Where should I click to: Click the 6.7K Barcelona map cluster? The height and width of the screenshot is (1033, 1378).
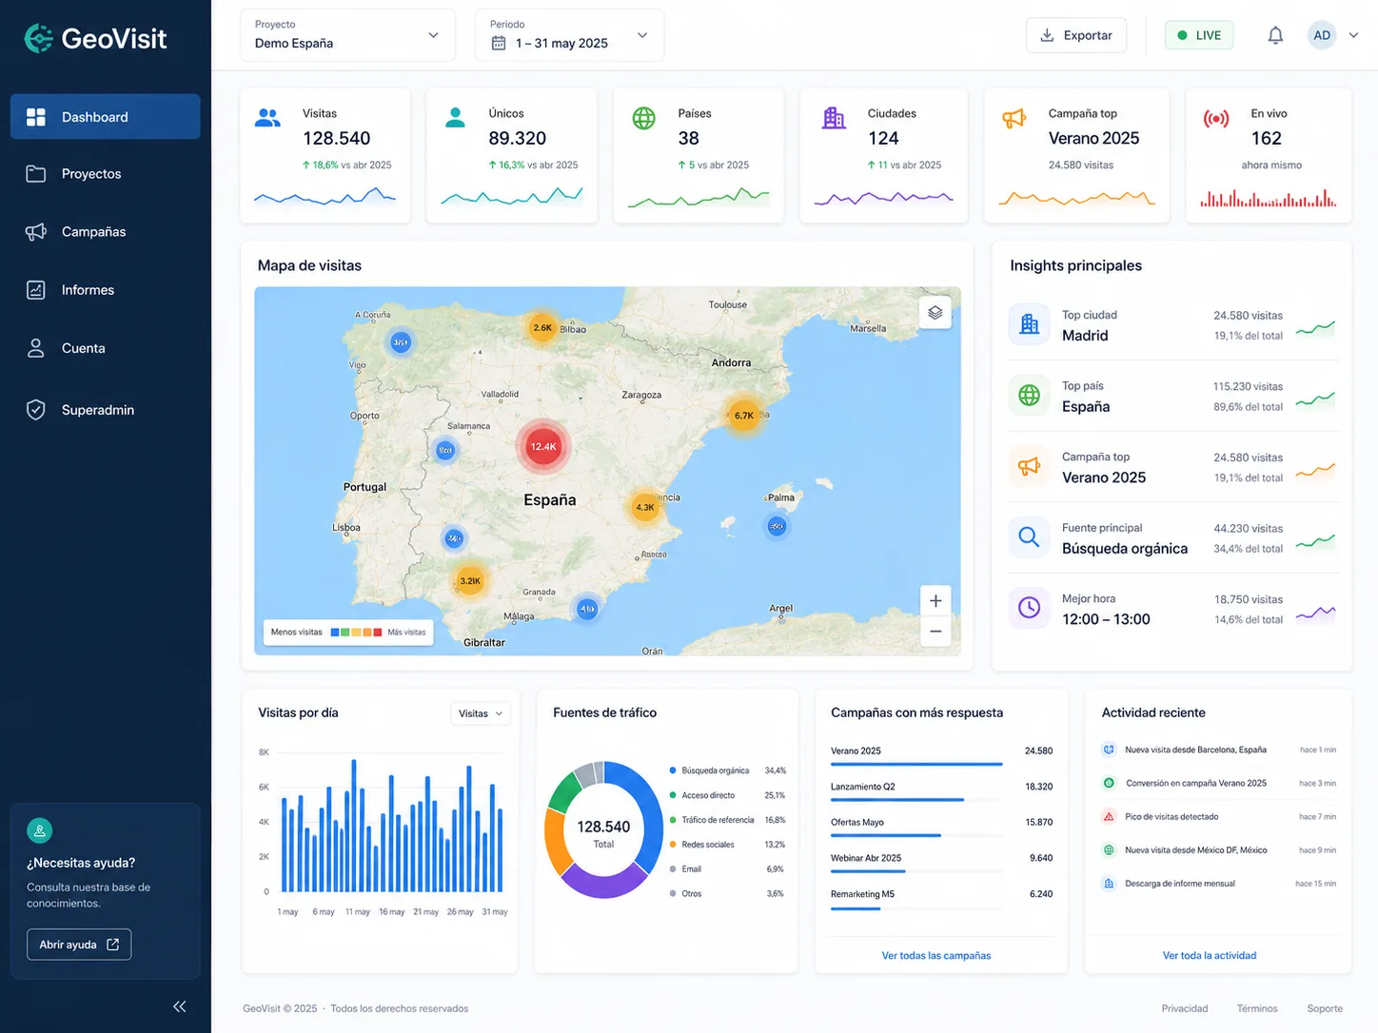[x=744, y=415]
